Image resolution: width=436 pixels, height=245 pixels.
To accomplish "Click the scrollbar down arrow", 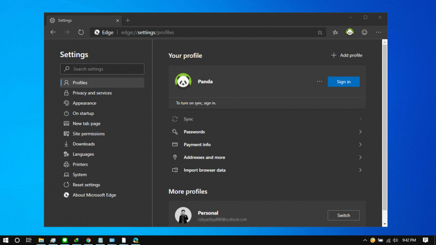I will click(385, 224).
